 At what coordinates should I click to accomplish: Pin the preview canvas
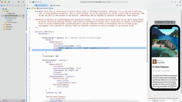pyautogui.click(x=150, y=101)
